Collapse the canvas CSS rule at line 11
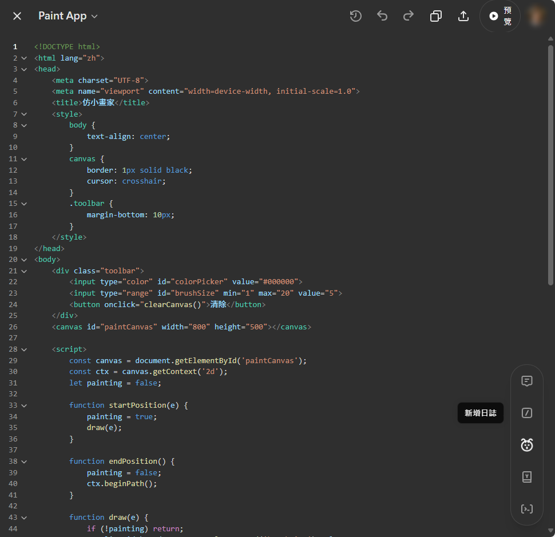 click(x=24, y=159)
